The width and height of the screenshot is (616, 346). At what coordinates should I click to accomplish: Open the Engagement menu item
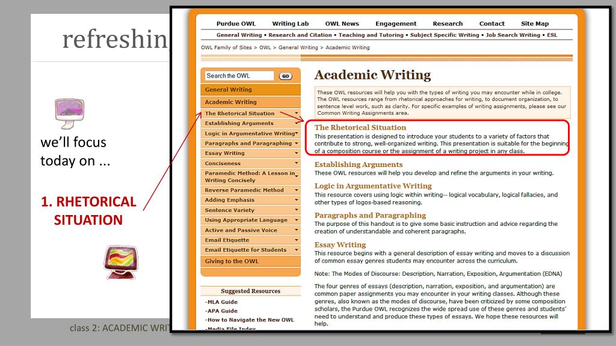pyautogui.click(x=396, y=23)
